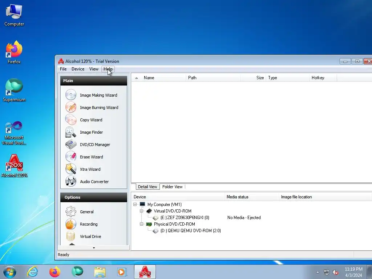
Task: Collapse the Virtual DVD/CD-ROM tree node
Action: point(142,211)
